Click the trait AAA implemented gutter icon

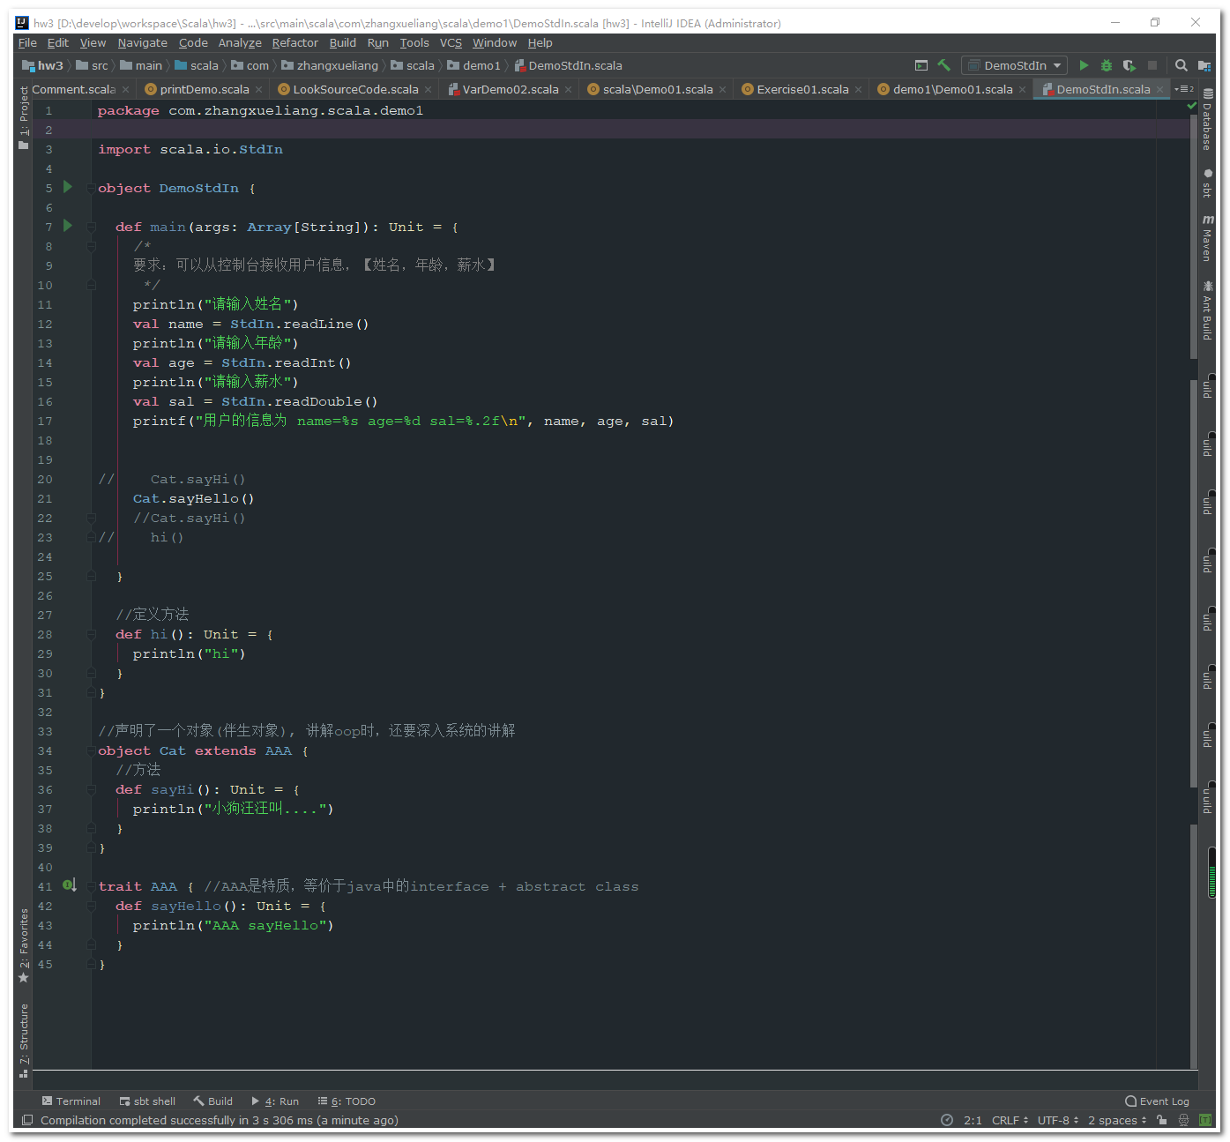click(x=70, y=884)
